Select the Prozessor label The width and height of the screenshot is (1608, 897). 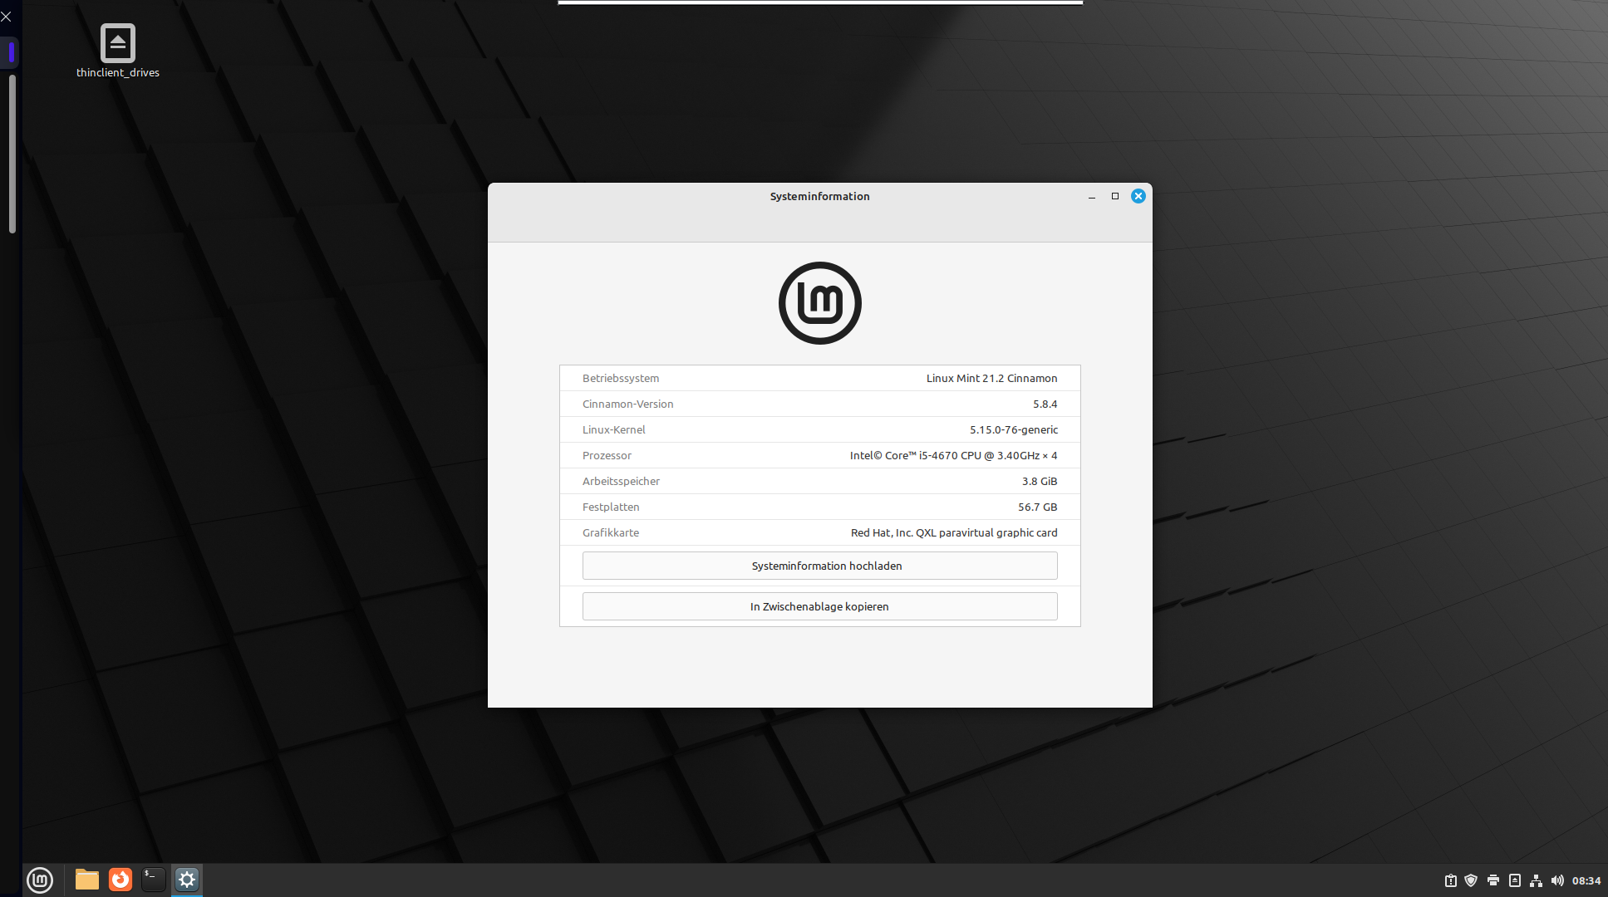point(607,455)
